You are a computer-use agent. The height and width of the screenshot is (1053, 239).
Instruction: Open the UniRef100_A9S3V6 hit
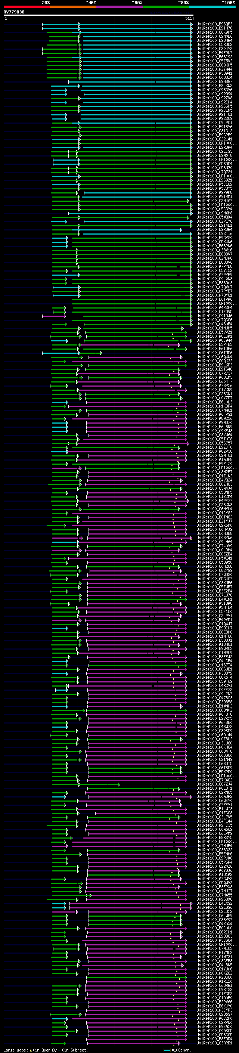tap(214, 90)
